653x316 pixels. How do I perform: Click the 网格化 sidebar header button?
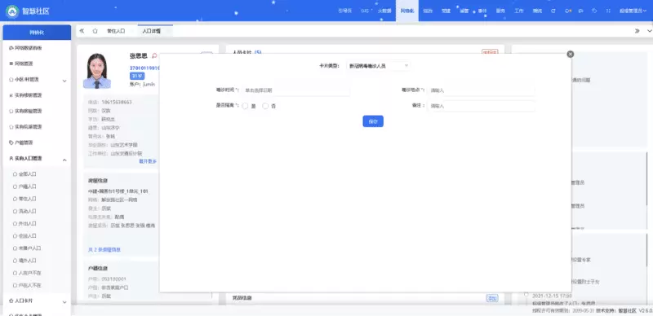(x=37, y=33)
